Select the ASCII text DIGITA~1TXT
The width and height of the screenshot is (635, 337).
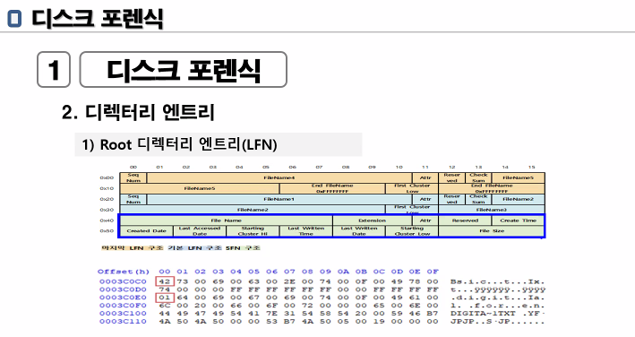pyautogui.click(x=483, y=314)
